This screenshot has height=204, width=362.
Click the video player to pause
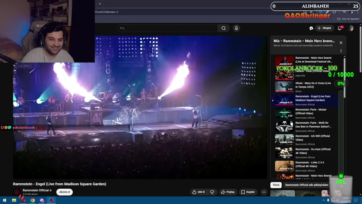pos(140,108)
